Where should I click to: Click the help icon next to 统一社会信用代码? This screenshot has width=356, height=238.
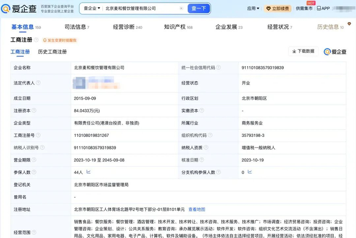[218, 68]
